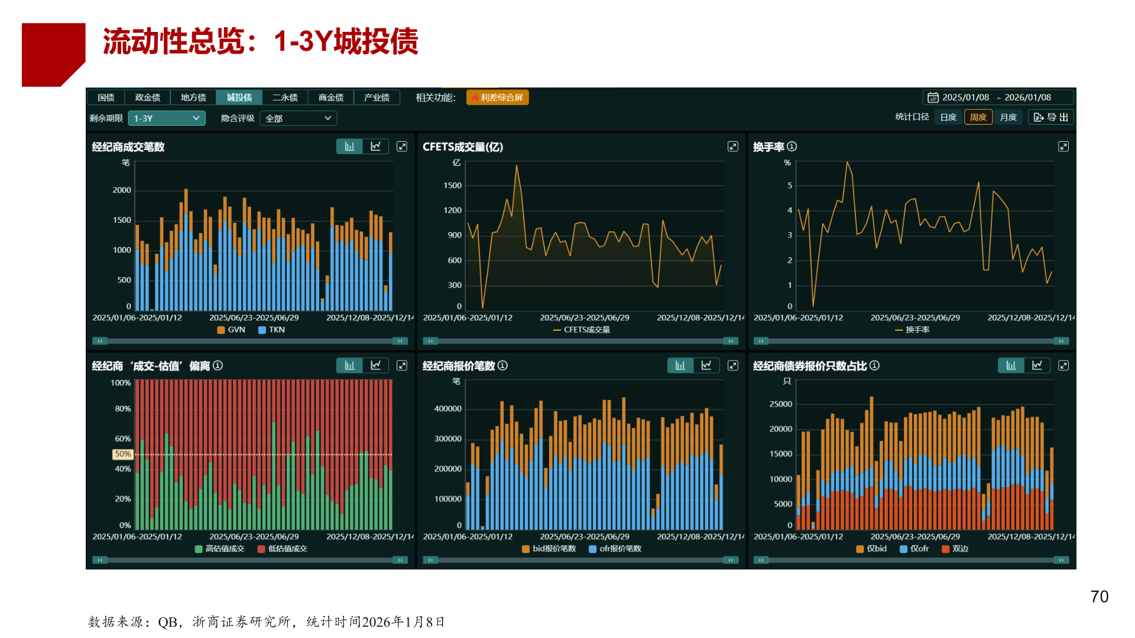This screenshot has height=638, width=1135.
Task: Click the range slider under the 换手率 chart
Action: [x=912, y=341]
